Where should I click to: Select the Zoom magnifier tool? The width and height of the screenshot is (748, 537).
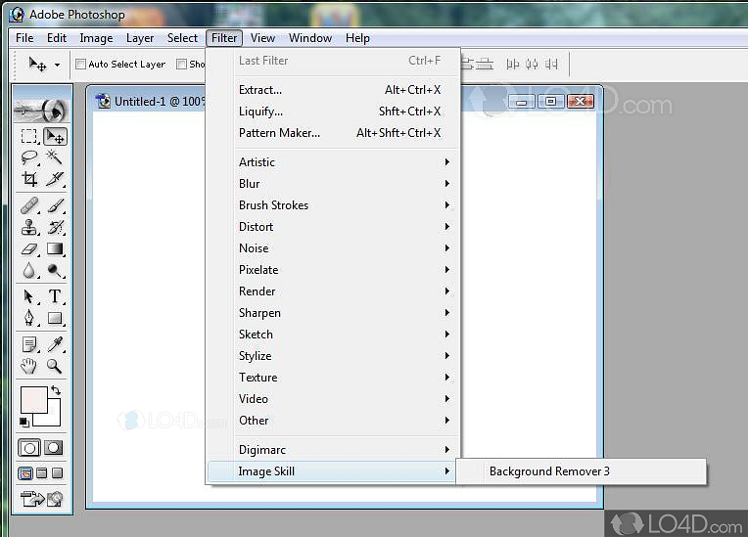point(55,366)
